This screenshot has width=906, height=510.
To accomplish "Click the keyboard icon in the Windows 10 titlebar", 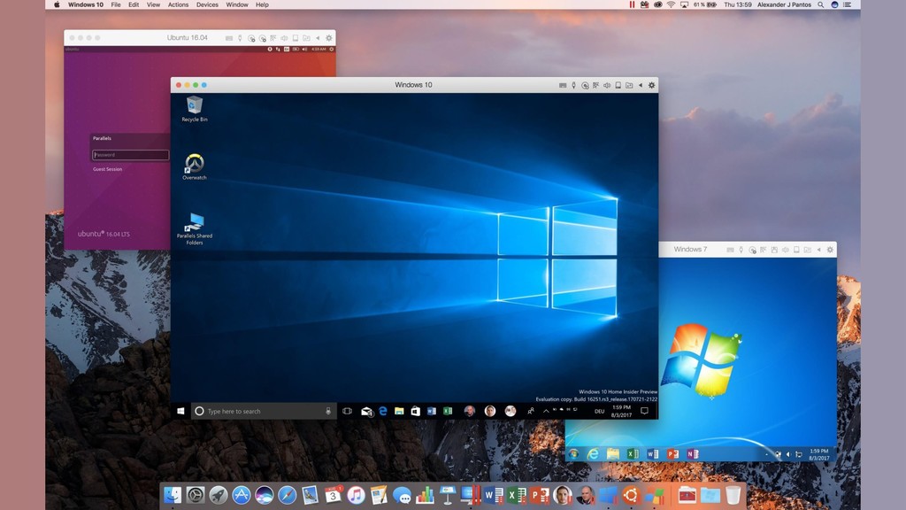I will tap(563, 85).
